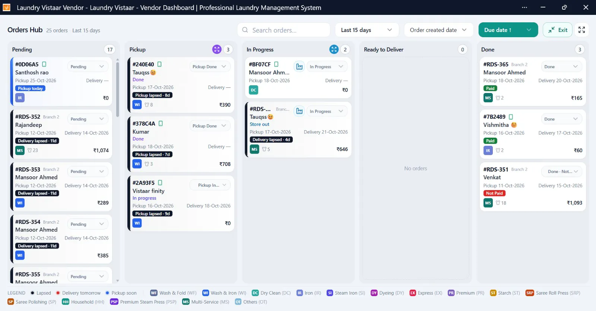Click the Paid badge on Vishmitha's order
The image size is (596, 311).
pyautogui.click(x=490, y=141)
